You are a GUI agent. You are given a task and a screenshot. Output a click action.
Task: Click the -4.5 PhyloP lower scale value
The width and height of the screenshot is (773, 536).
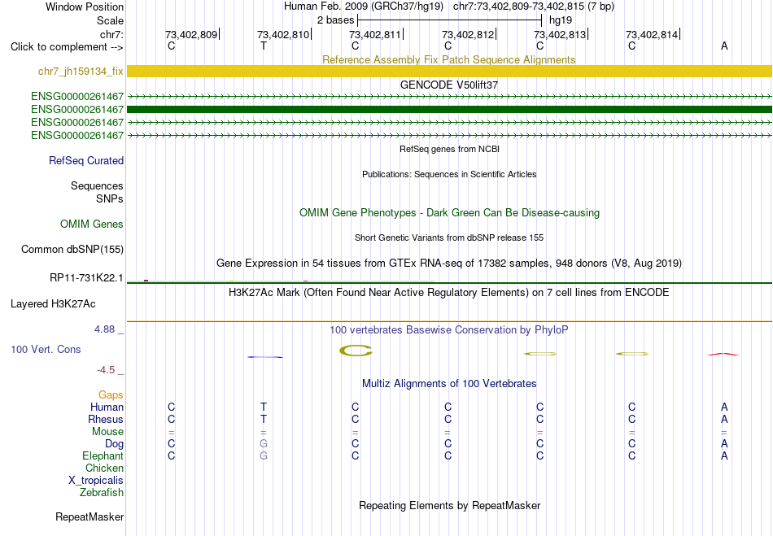(106, 370)
